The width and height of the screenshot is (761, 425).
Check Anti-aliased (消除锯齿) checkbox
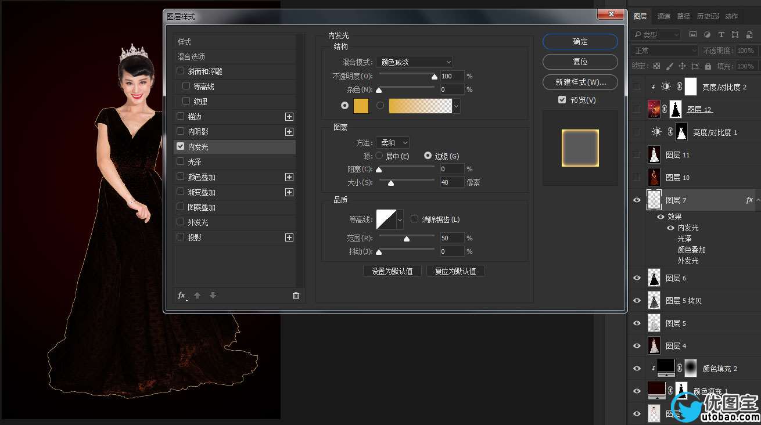coord(414,219)
